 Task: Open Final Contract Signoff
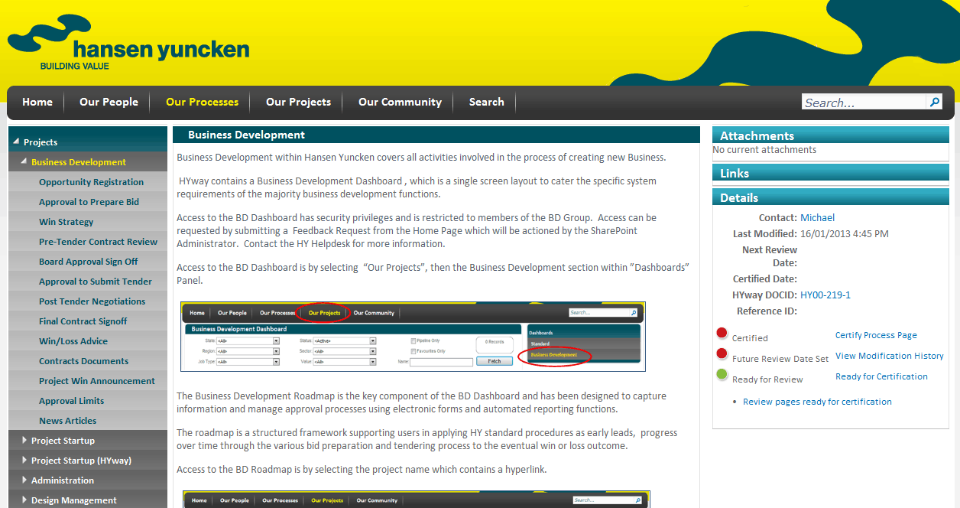click(x=83, y=321)
